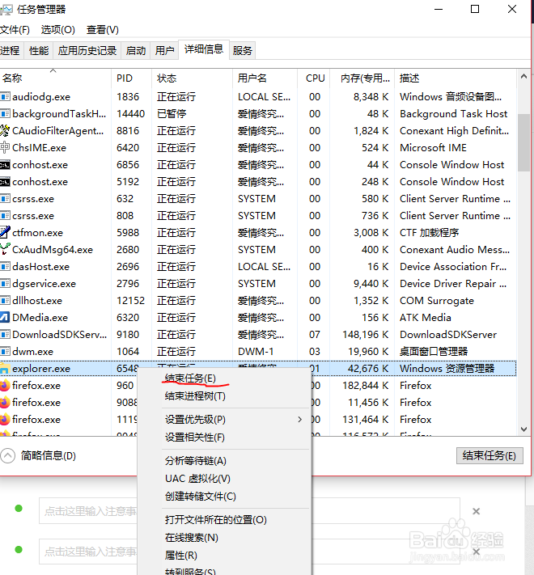
Task: Click the 148,196 K memory value
Action: pos(365,335)
